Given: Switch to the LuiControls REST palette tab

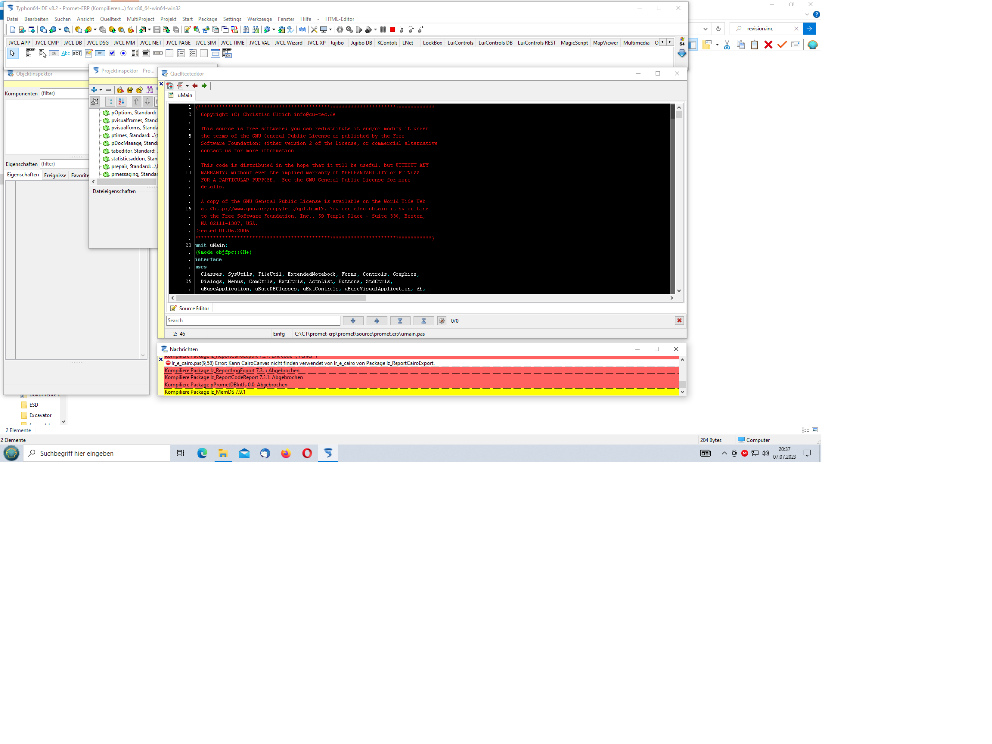Looking at the screenshot, I should [536, 43].
